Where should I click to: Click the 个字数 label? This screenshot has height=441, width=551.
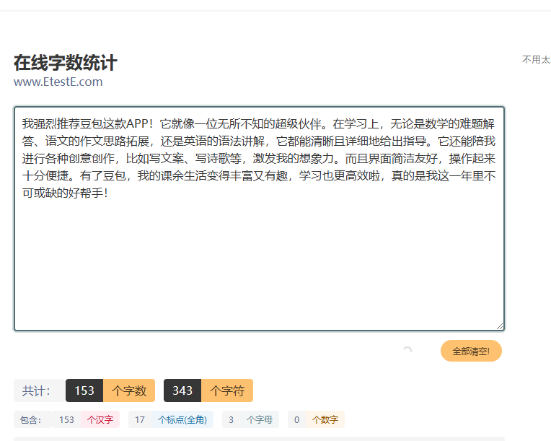pos(129,390)
